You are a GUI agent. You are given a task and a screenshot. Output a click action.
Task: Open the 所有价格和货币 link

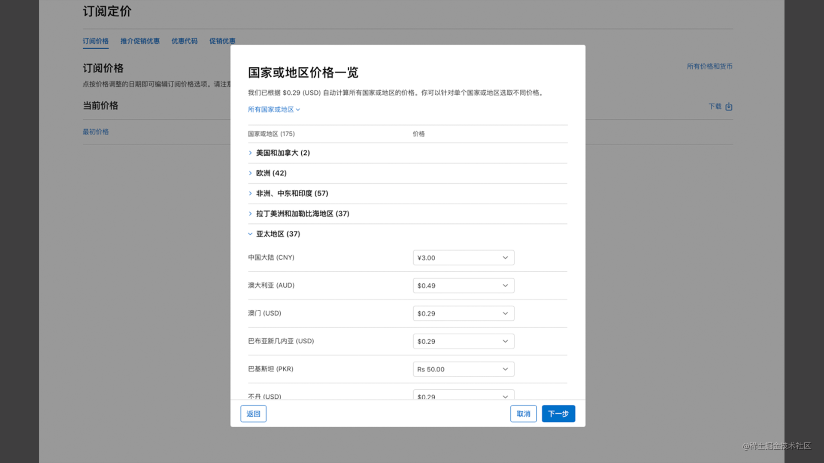coord(709,66)
